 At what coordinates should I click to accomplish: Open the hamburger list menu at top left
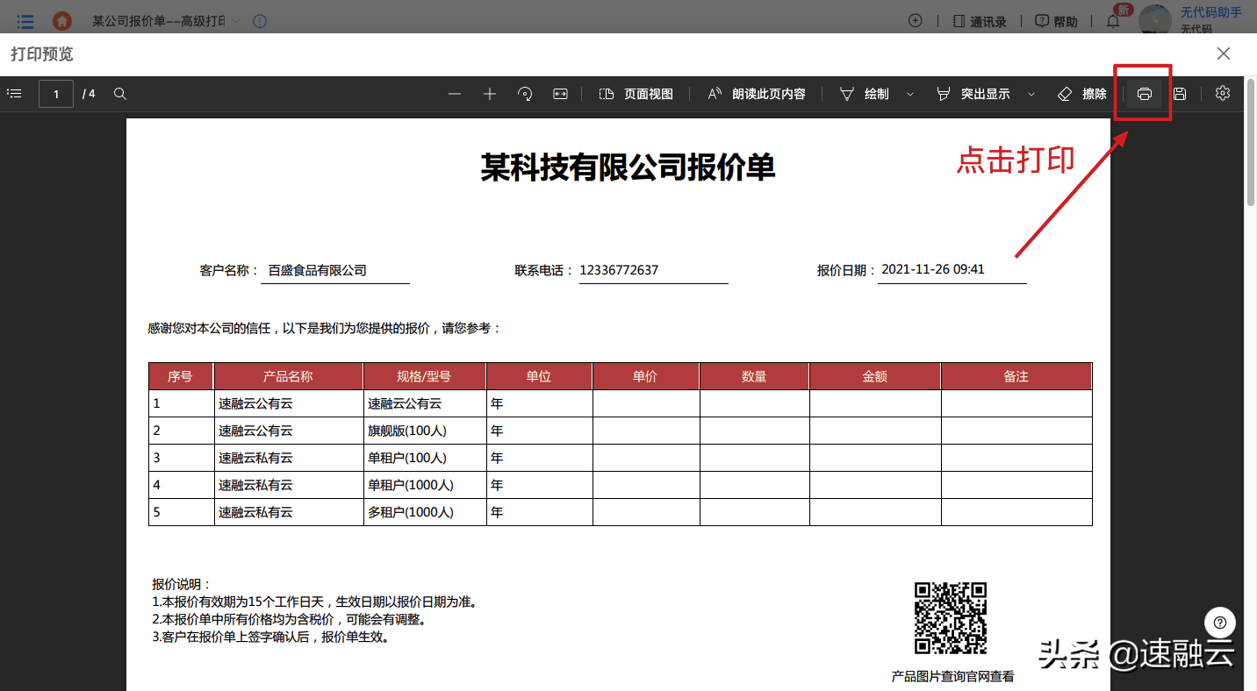(25, 20)
